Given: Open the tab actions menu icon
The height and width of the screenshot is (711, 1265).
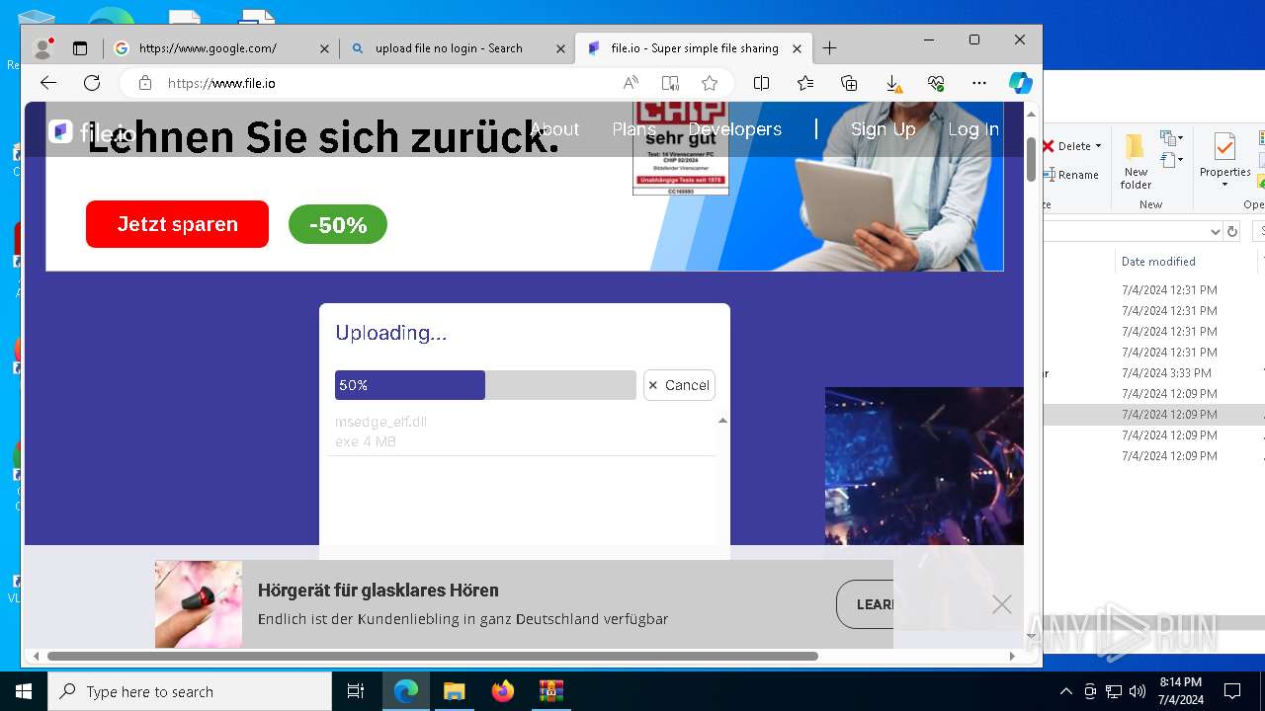Looking at the screenshot, I should point(80,47).
